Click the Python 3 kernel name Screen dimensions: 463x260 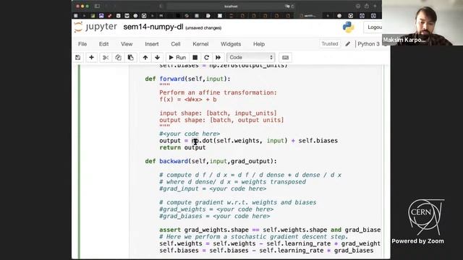[368, 44]
